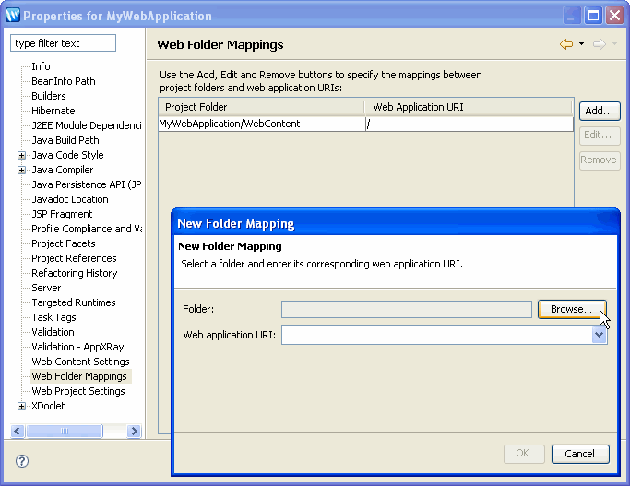
Task: Click the tree scrollbar right arrow
Action: [x=134, y=432]
